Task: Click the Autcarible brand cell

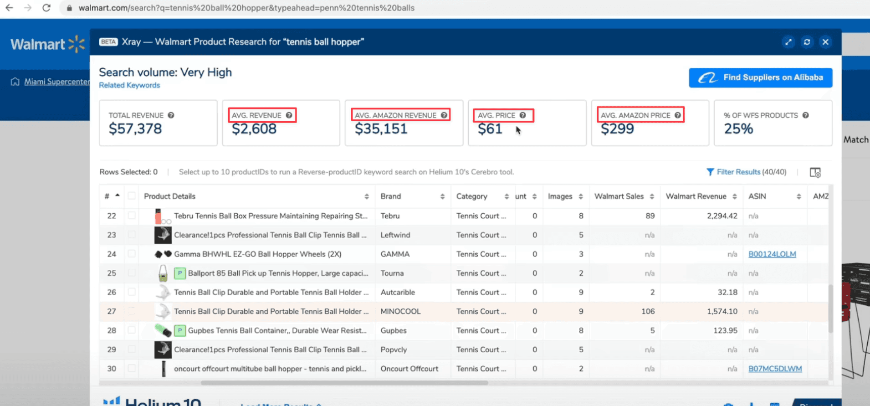Action: (398, 292)
